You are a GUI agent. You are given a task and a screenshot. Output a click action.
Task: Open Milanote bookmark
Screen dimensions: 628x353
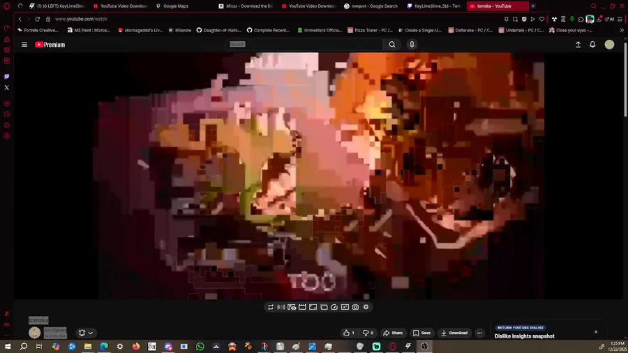pos(180,30)
